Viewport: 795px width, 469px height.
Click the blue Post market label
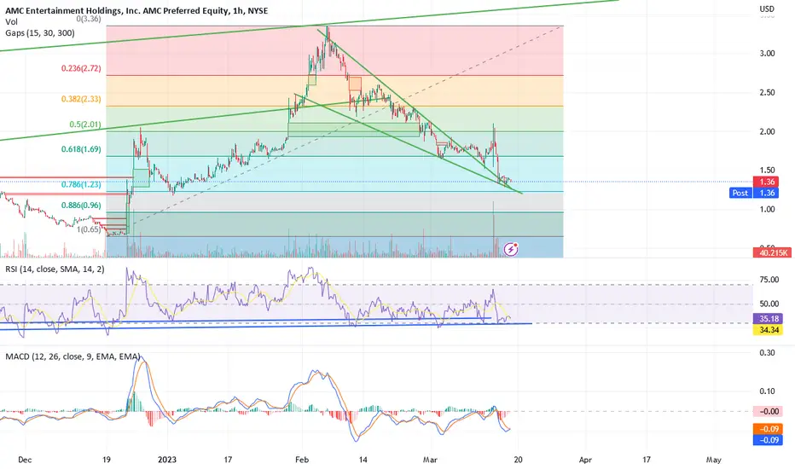[740, 193]
